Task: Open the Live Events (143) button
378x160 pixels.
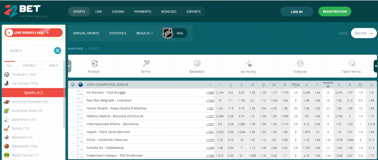Action: coord(34,32)
